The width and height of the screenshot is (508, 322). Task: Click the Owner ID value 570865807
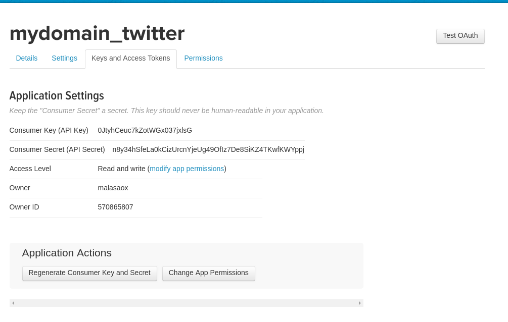click(x=115, y=207)
